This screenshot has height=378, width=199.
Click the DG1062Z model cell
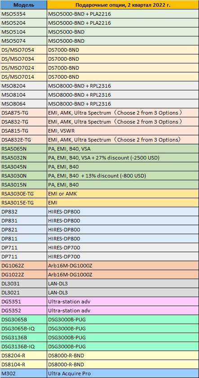pyautogui.click(x=24, y=266)
